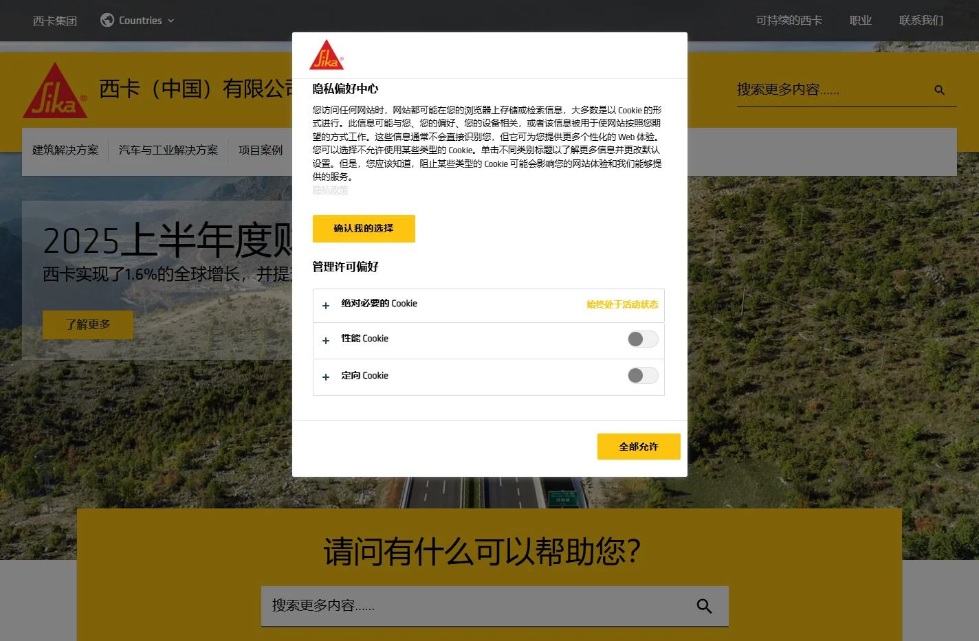Toggle the 定向 Cookie switch
This screenshot has height=641, width=979.
pyautogui.click(x=643, y=375)
